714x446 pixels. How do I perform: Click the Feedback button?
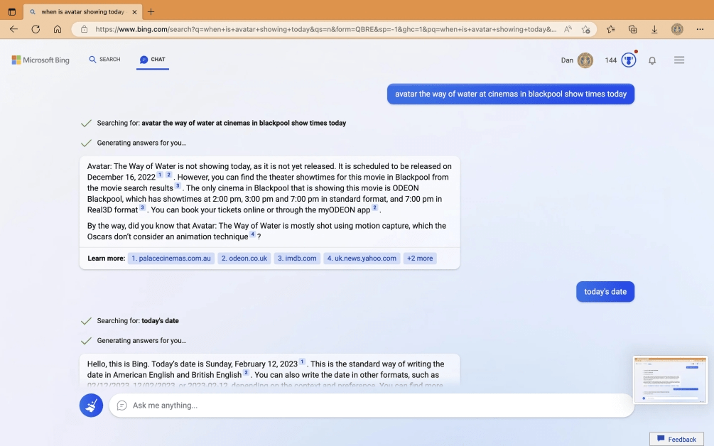[x=676, y=439]
